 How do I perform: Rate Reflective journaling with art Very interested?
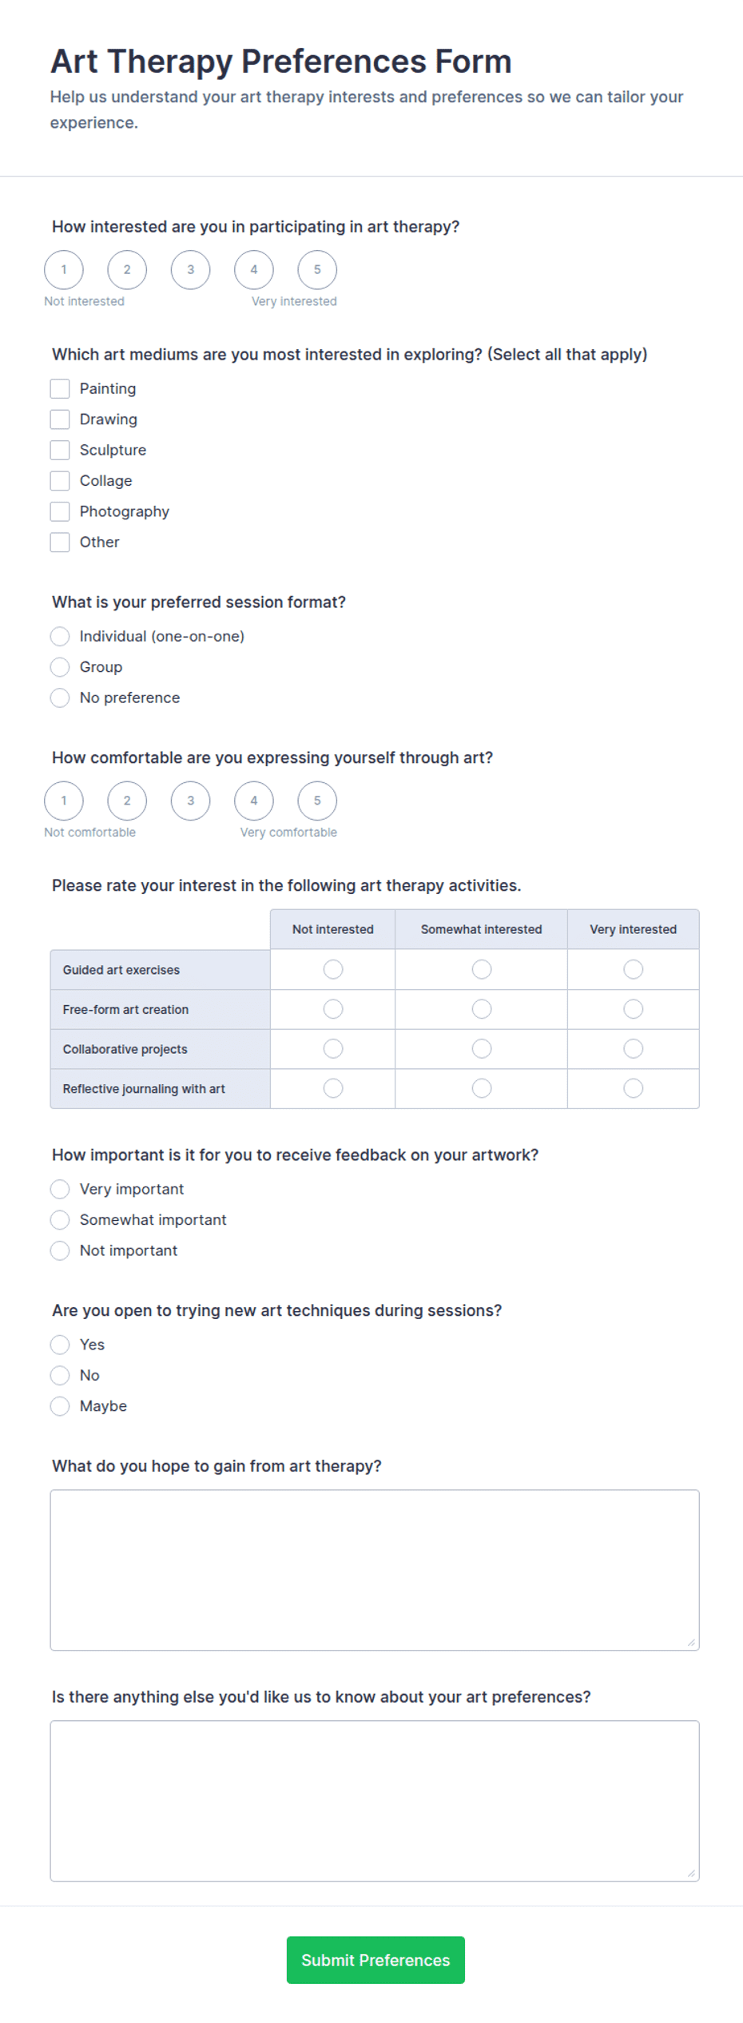pos(633,1088)
